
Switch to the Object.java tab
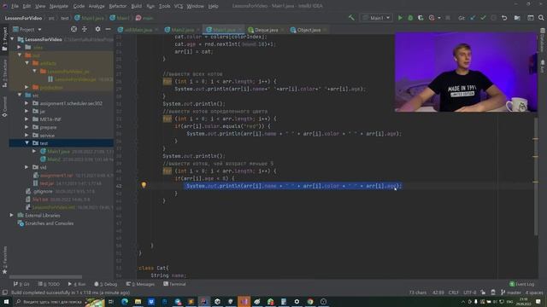point(309,30)
